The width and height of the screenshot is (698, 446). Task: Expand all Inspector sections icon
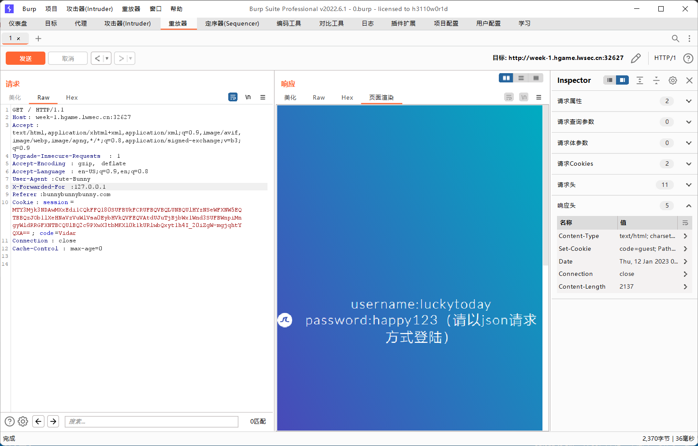(x=640, y=80)
